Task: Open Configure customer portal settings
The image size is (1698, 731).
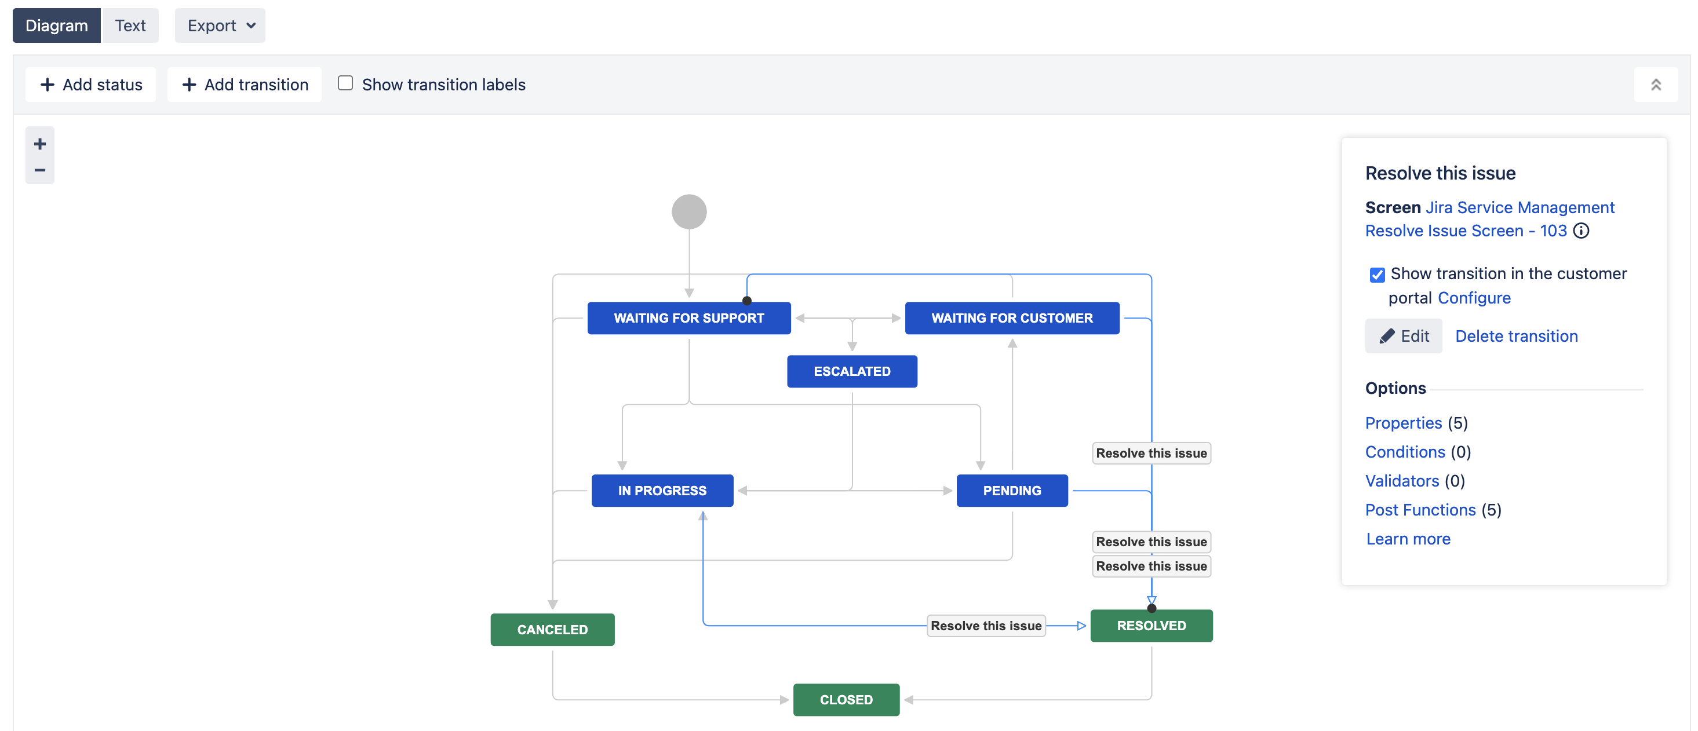Action: (x=1474, y=298)
